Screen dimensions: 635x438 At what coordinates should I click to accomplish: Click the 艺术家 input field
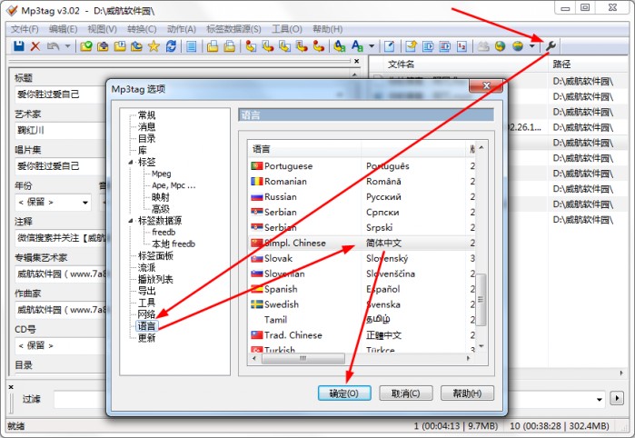(61, 130)
